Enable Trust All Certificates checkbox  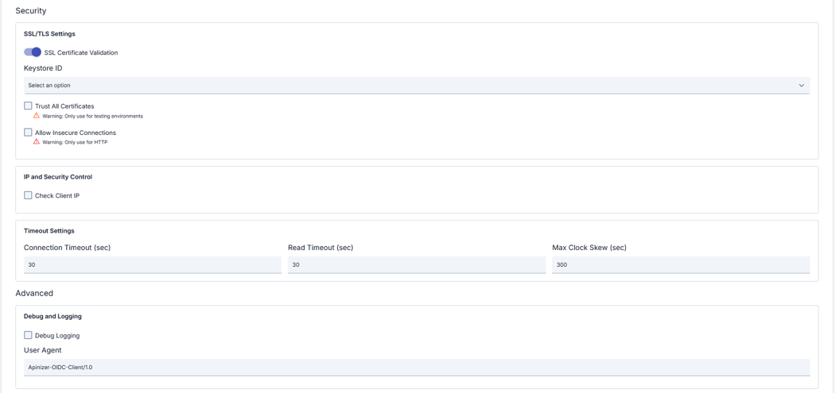point(28,106)
